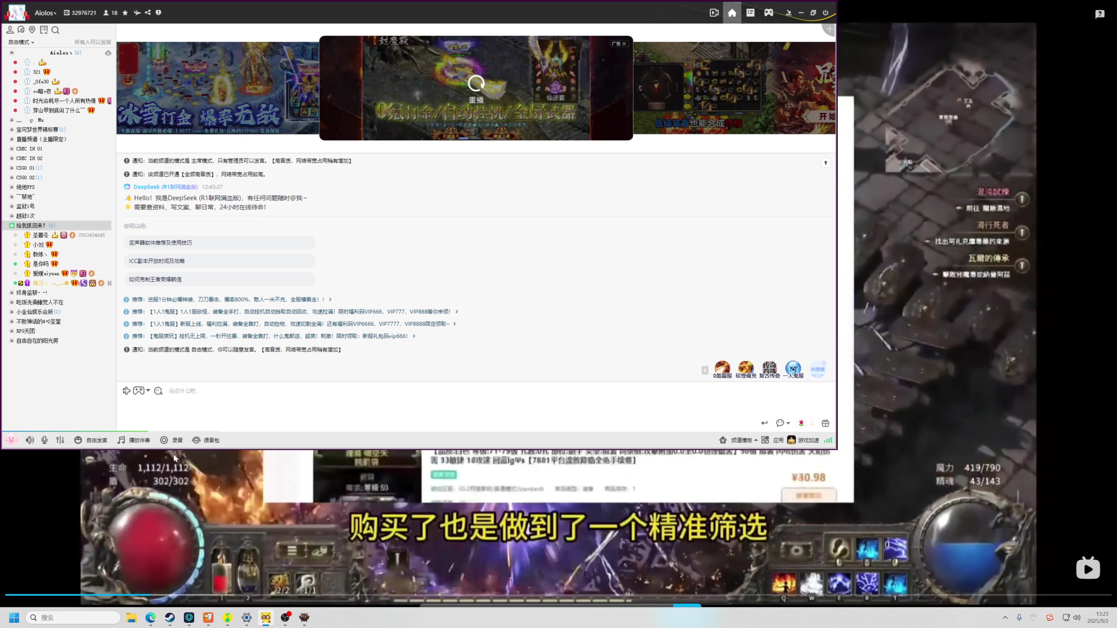This screenshot has height=628, width=1117.
Task: Click the robot icon beside Aiolos channel
Action: pyautogui.click(x=108, y=53)
